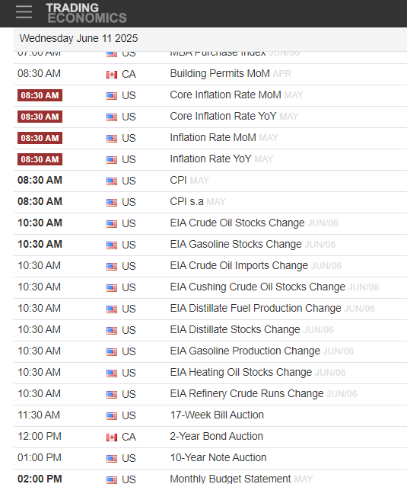Click red 08:30 AM badge for Inflation Rate MoM
407x484 pixels.
(40, 138)
